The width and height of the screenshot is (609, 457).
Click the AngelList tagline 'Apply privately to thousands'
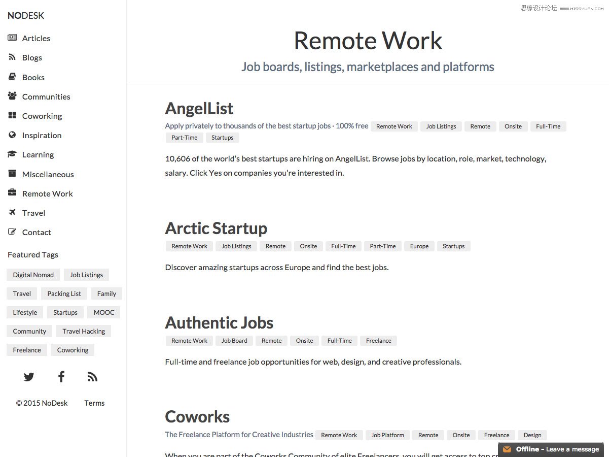coord(267,126)
